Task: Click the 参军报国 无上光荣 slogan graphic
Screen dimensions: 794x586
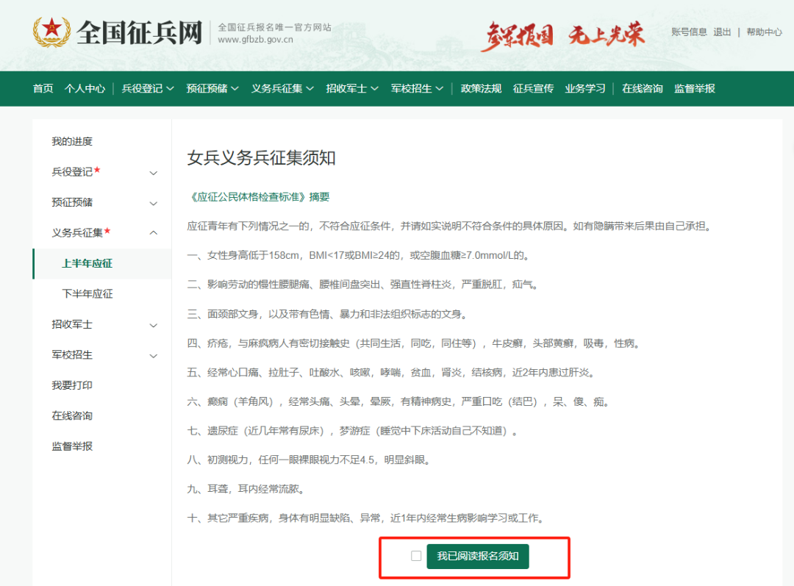Action: tap(563, 34)
